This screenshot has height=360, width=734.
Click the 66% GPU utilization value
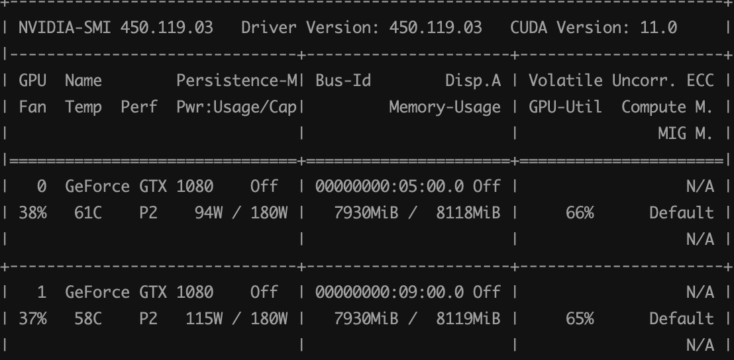pos(580,213)
